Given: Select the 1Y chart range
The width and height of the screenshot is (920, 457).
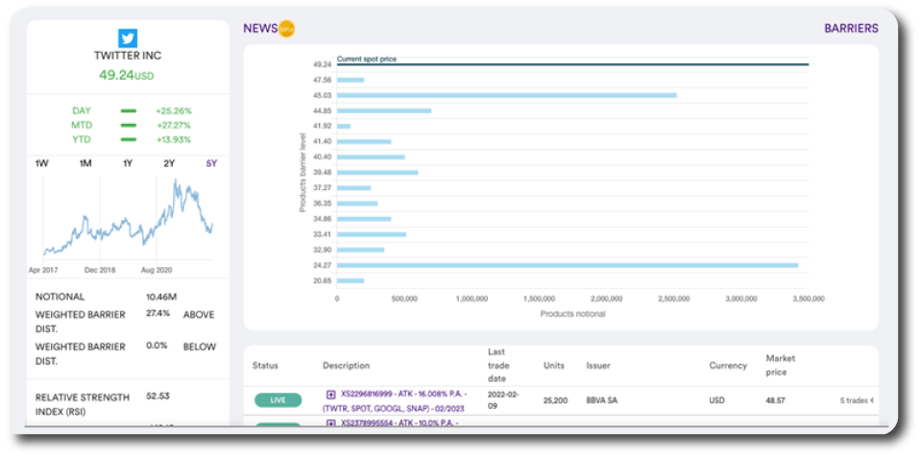Looking at the screenshot, I should click(x=128, y=163).
